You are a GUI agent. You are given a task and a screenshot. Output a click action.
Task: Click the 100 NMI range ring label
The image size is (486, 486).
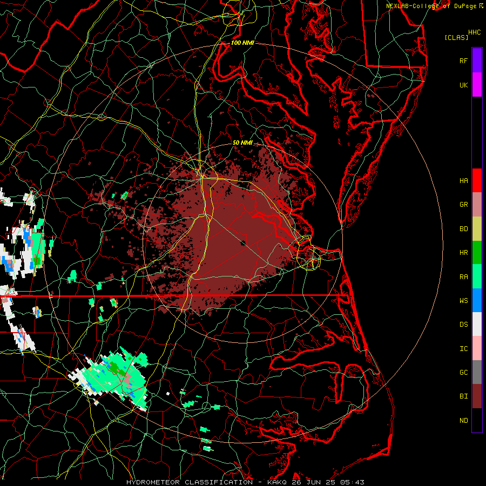(x=242, y=43)
